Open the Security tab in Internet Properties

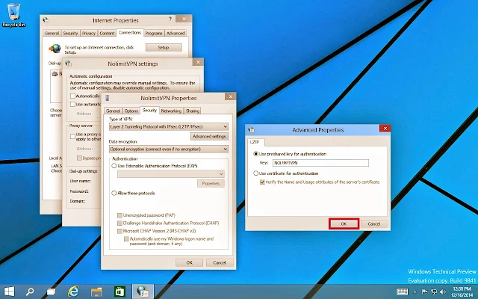tap(70, 33)
